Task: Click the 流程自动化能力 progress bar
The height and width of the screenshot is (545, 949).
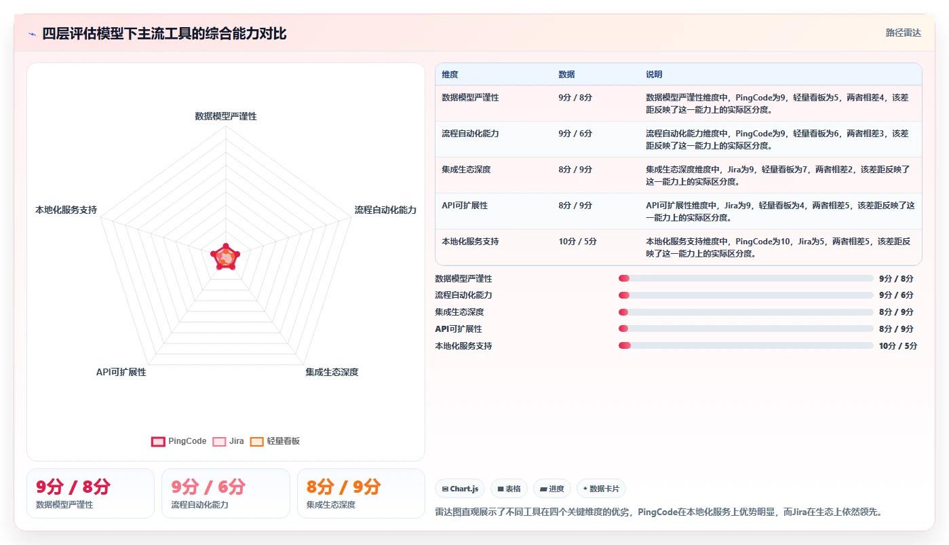Action: (746, 295)
